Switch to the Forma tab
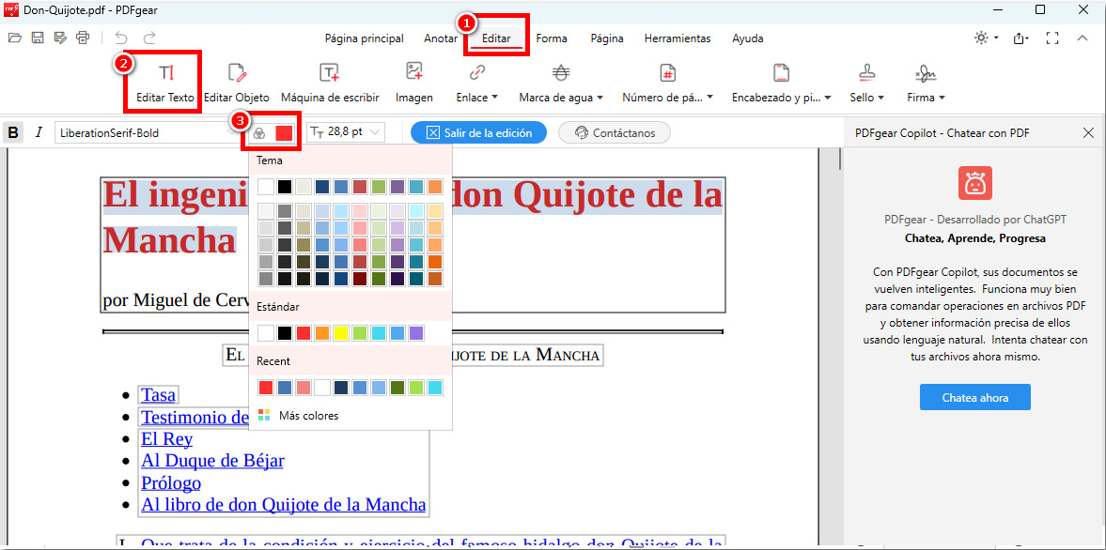This screenshot has width=1106, height=550. pyautogui.click(x=552, y=38)
